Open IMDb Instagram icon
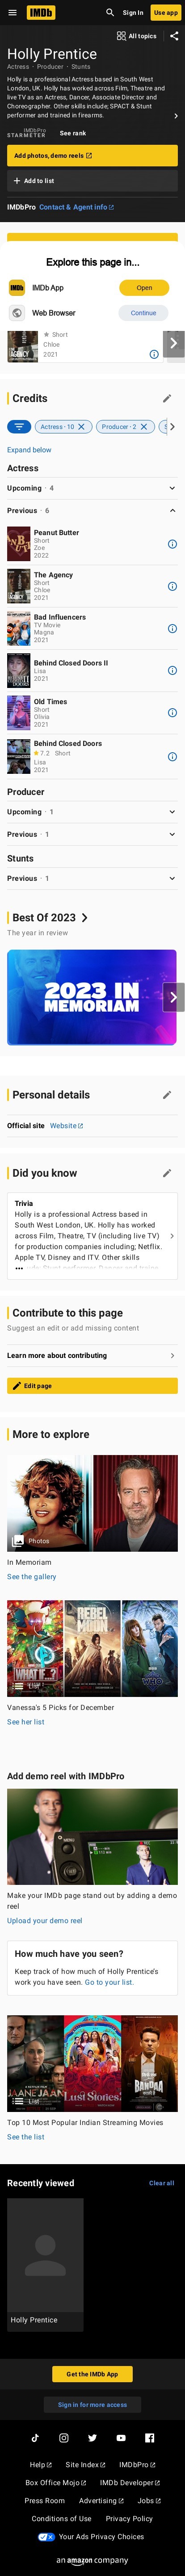This screenshot has width=185, height=2576. (63, 2437)
